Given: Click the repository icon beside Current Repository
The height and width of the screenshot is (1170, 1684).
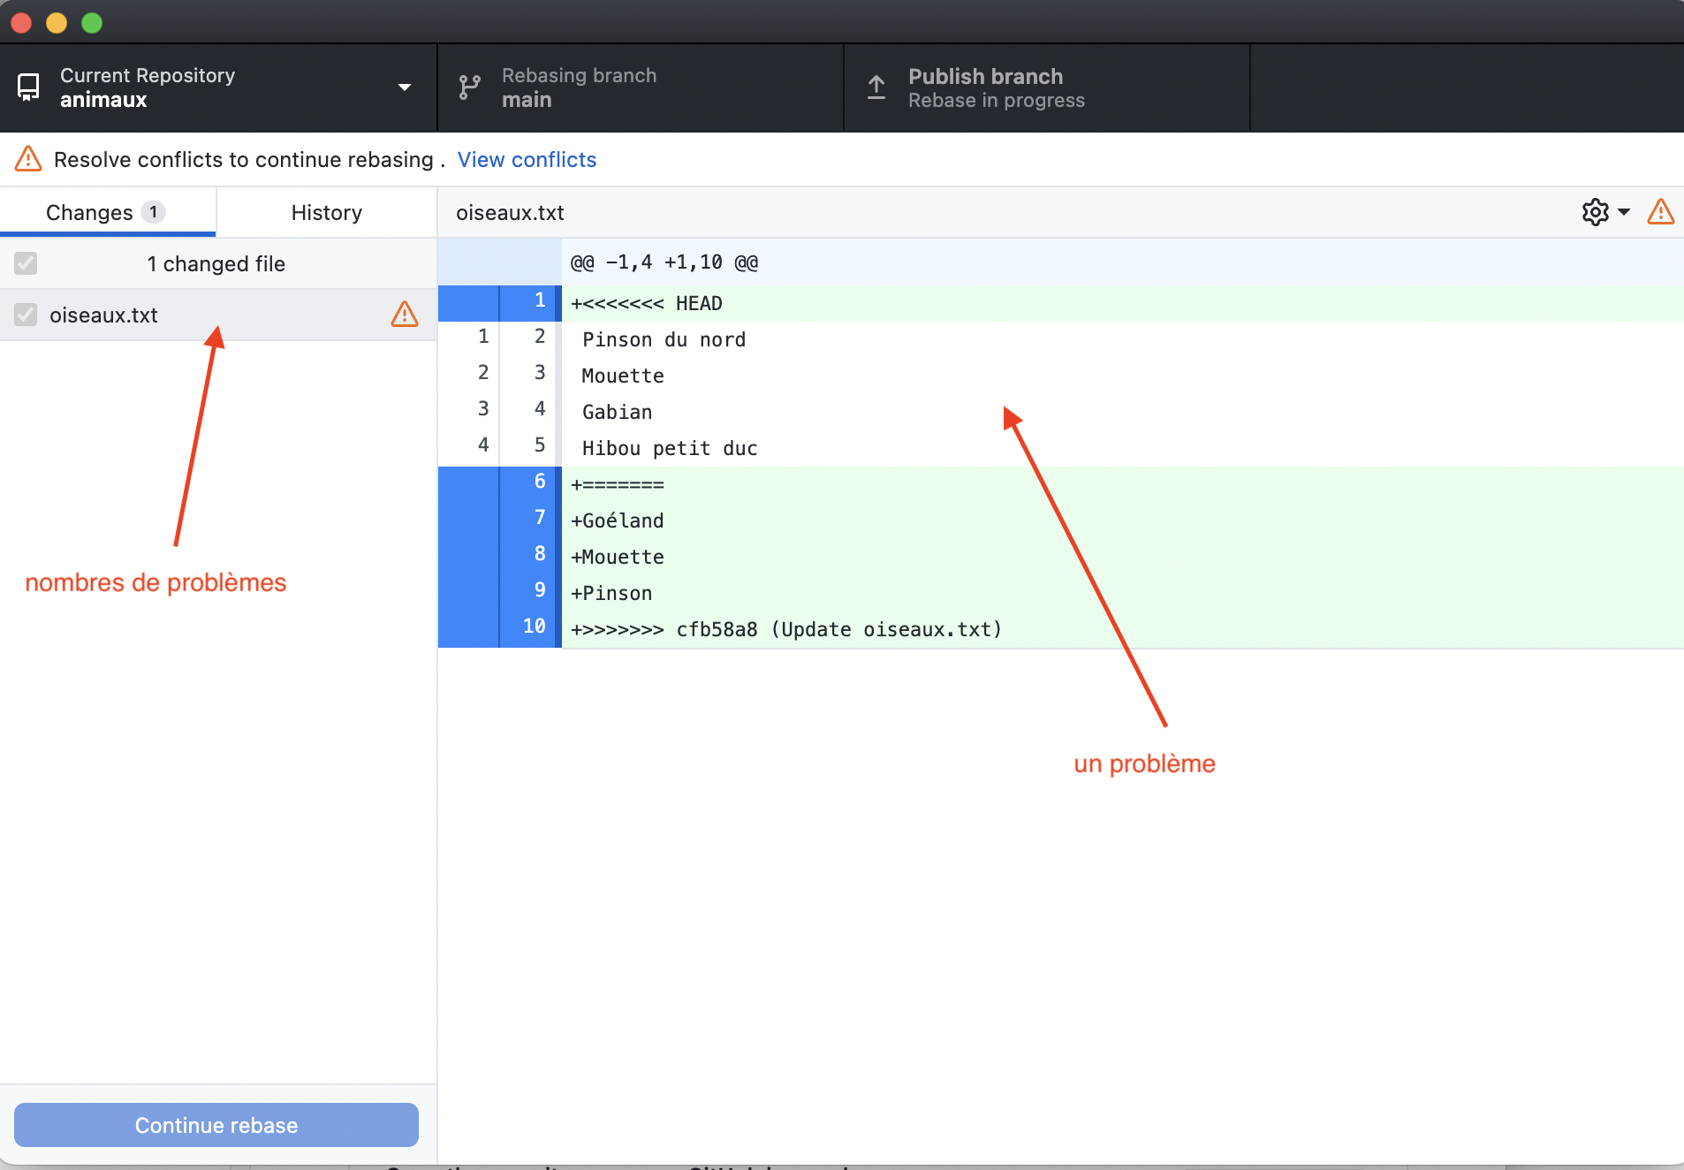Looking at the screenshot, I should (28, 87).
